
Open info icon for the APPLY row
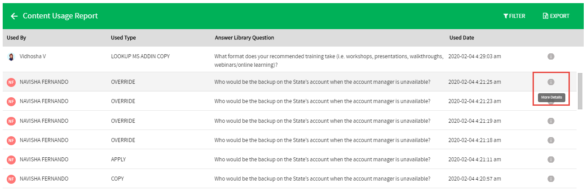551,160
